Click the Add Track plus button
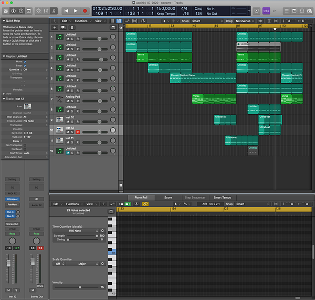The image size is (315, 300). (x=54, y=27)
